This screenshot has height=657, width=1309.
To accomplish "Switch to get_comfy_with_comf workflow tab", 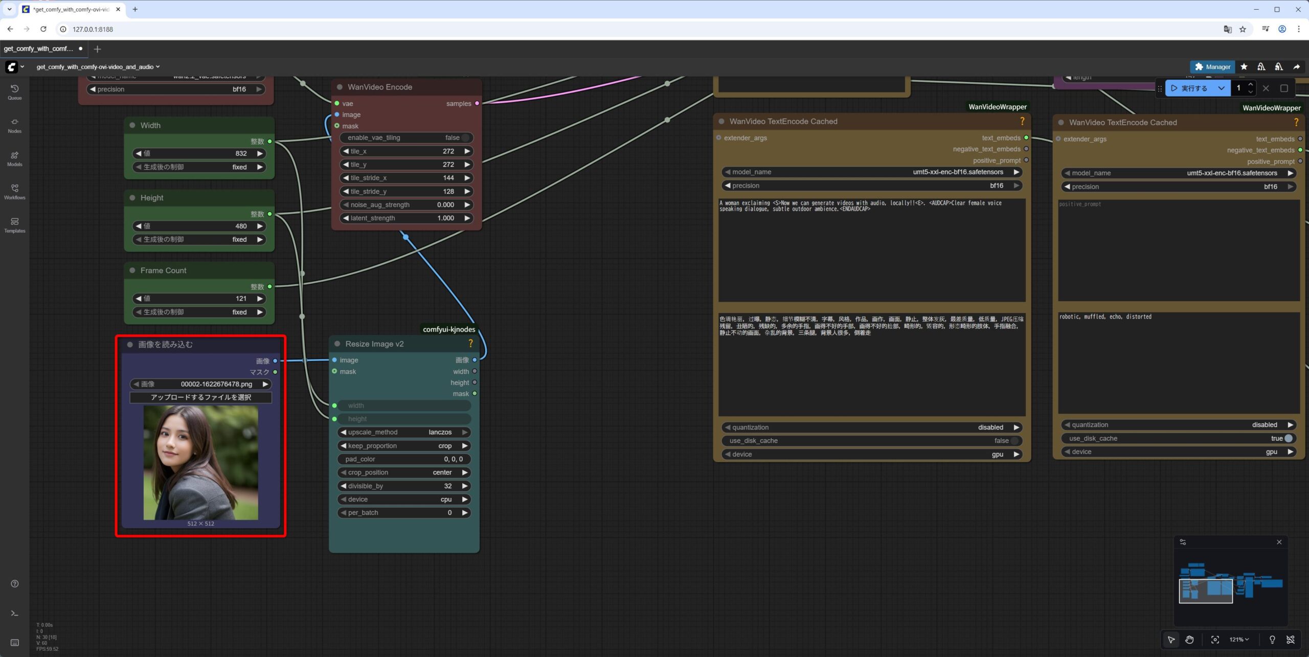I will coord(39,49).
